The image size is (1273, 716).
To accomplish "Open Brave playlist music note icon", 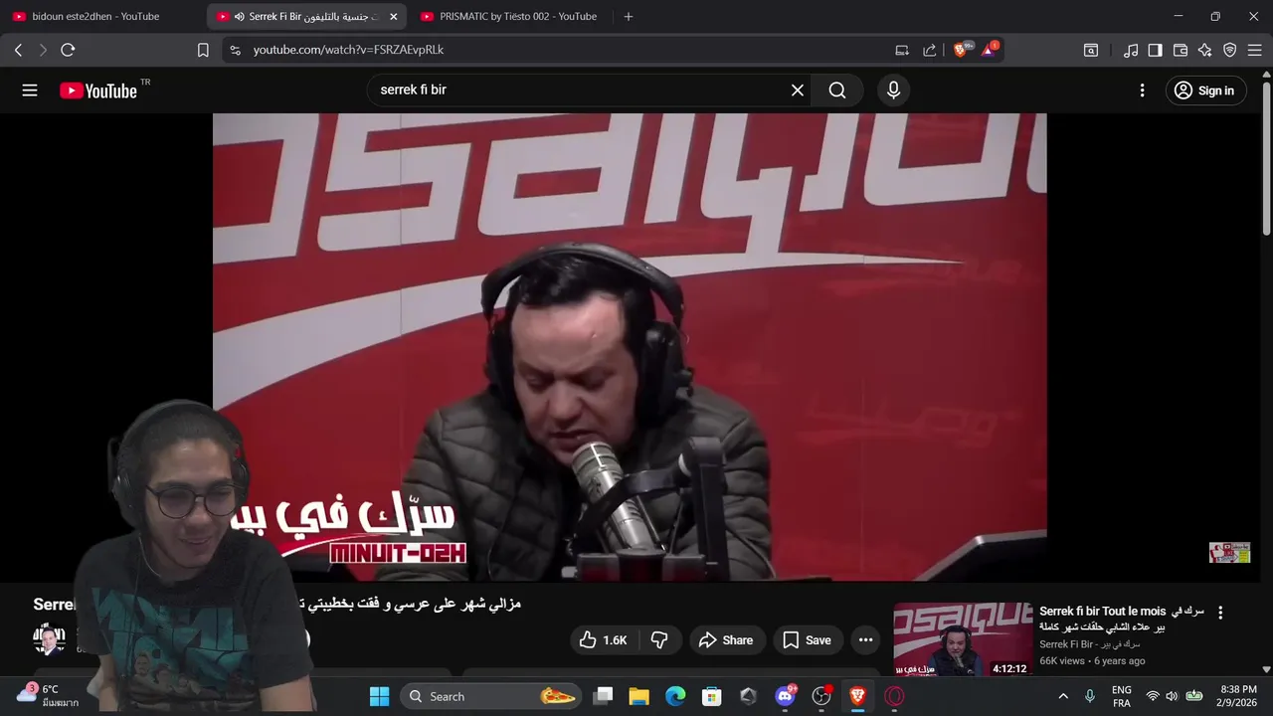I will [1131, 50].
